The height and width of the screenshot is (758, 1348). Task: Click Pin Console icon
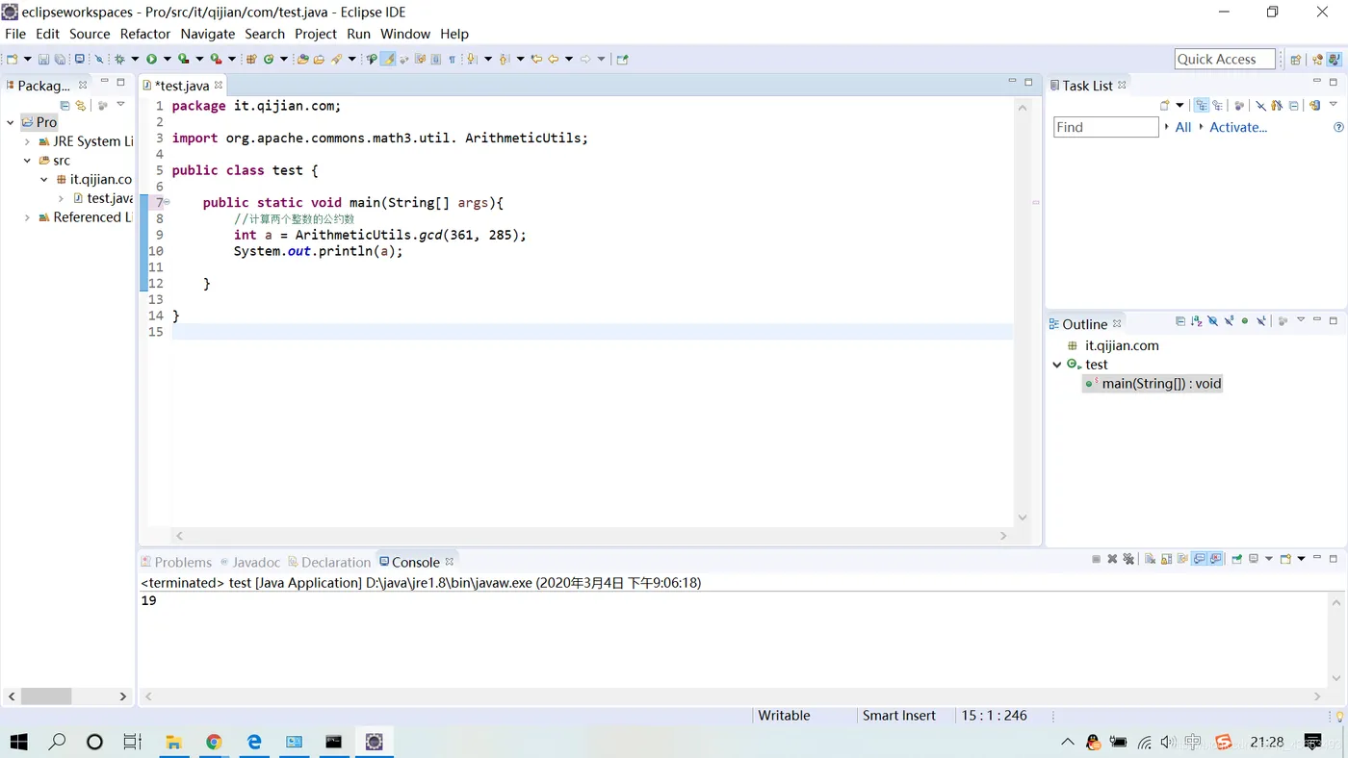point(1236,559)
